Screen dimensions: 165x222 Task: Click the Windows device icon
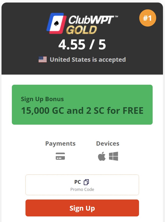[x=114, y=156]
